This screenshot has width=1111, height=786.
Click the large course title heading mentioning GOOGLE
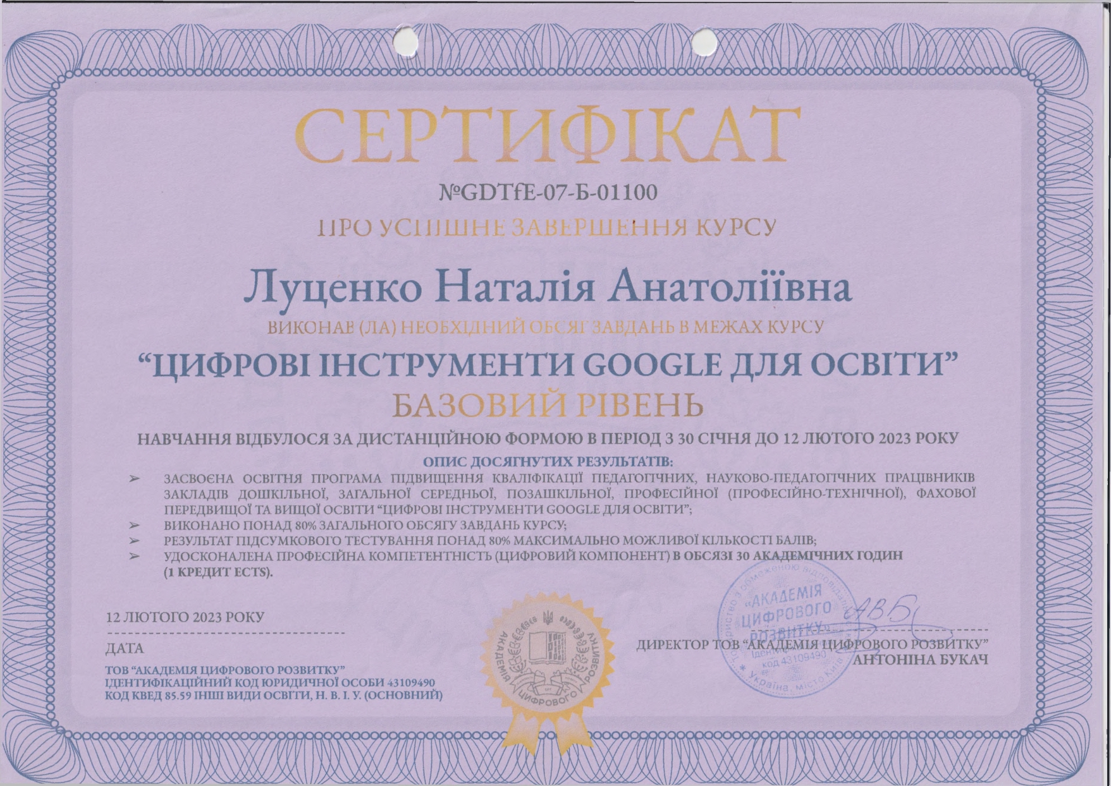tap(548, 366)
